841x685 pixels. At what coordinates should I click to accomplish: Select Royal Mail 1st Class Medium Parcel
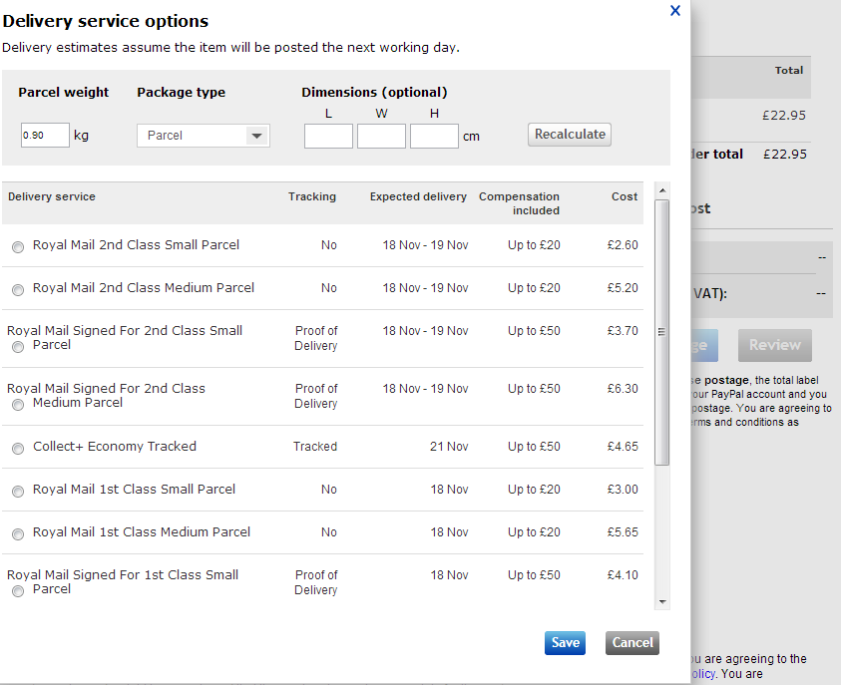point(18,534)
